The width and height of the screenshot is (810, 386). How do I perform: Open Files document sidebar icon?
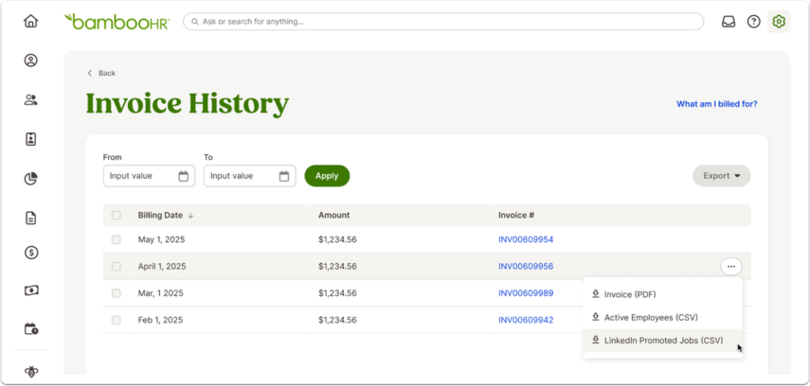(x=31, y=218)
